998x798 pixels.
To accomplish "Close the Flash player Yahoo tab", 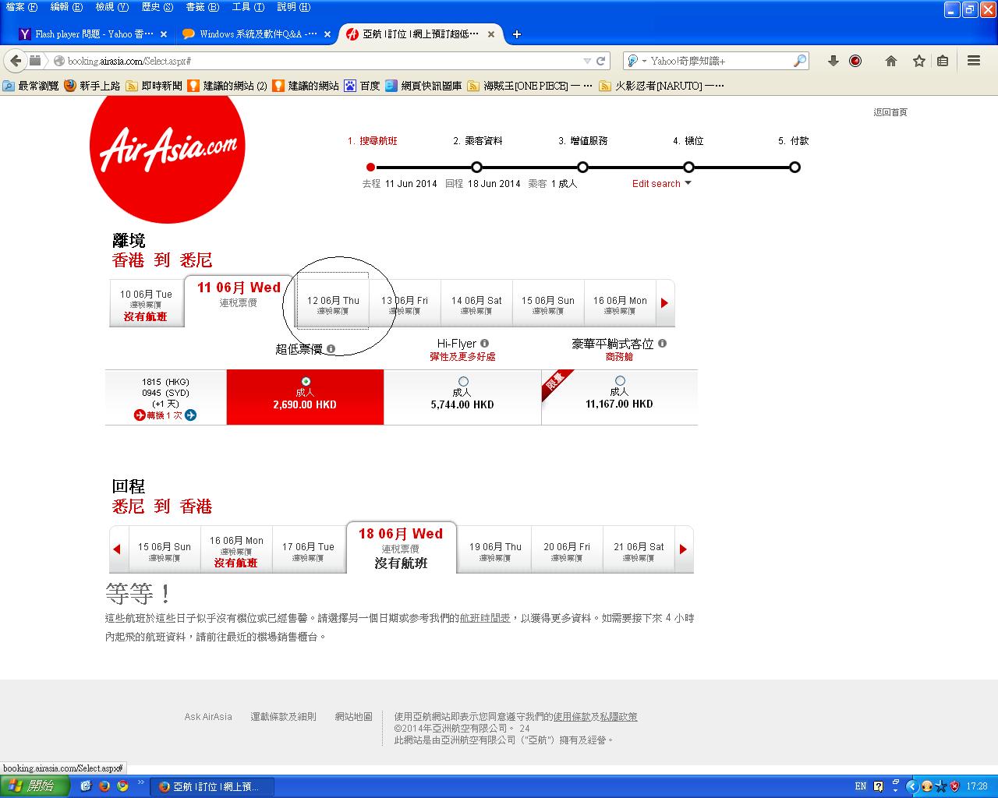I will (163, 34).
